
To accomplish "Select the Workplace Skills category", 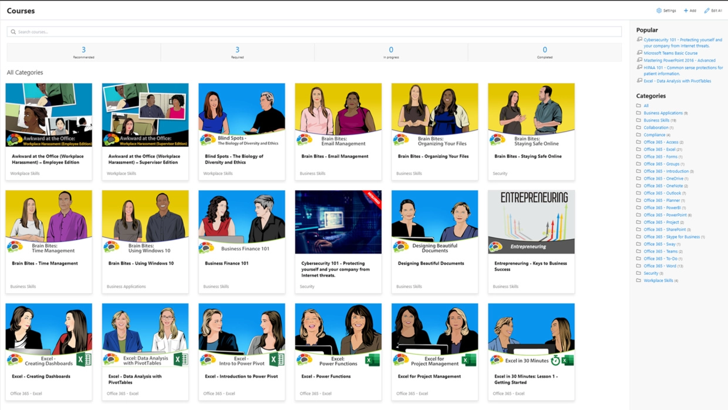I will (658, 281).
